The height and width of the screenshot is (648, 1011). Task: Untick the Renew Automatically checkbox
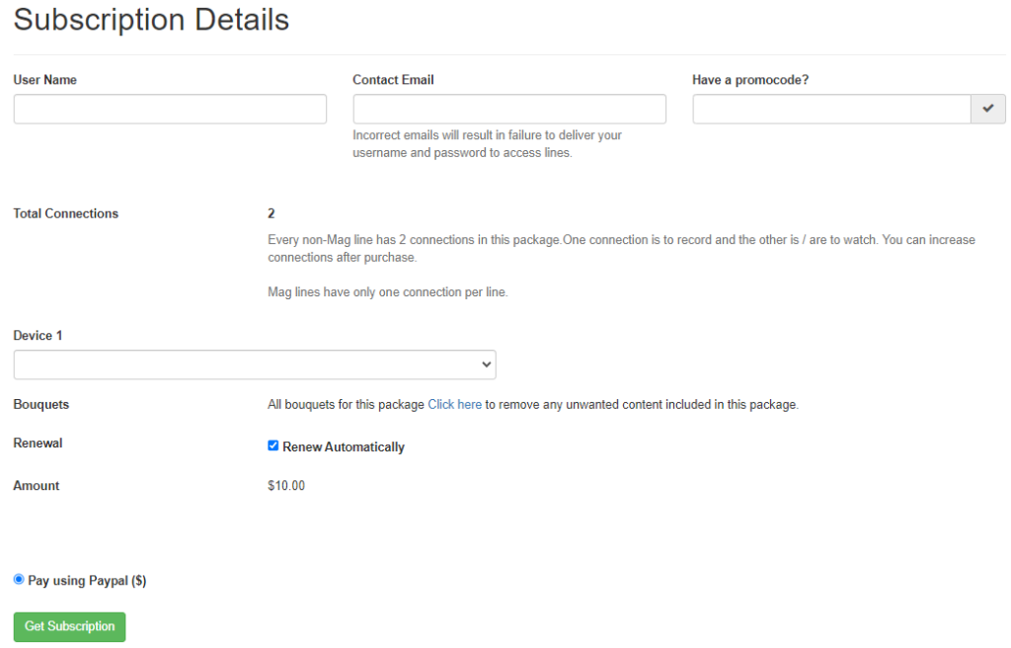click(x=273, y=445)
